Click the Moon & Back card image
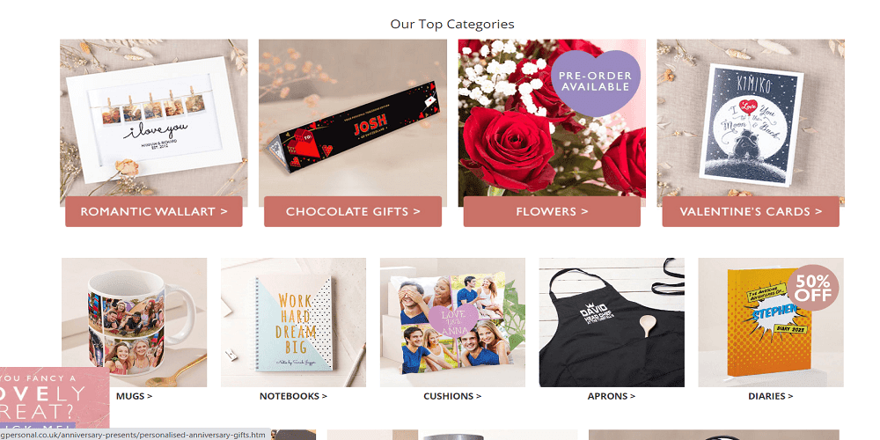This screenshot has height=440, width=880. 751,118
